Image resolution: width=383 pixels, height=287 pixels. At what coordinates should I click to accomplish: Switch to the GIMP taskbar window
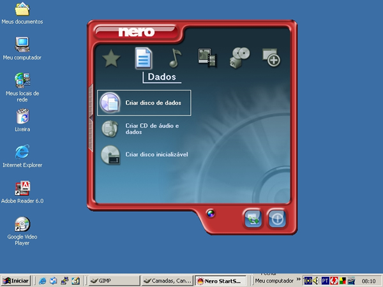click(x=114, y=281)
